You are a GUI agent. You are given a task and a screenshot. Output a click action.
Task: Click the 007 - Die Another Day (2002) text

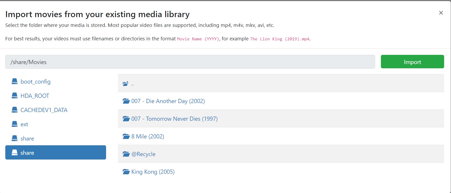coord(168,101)
